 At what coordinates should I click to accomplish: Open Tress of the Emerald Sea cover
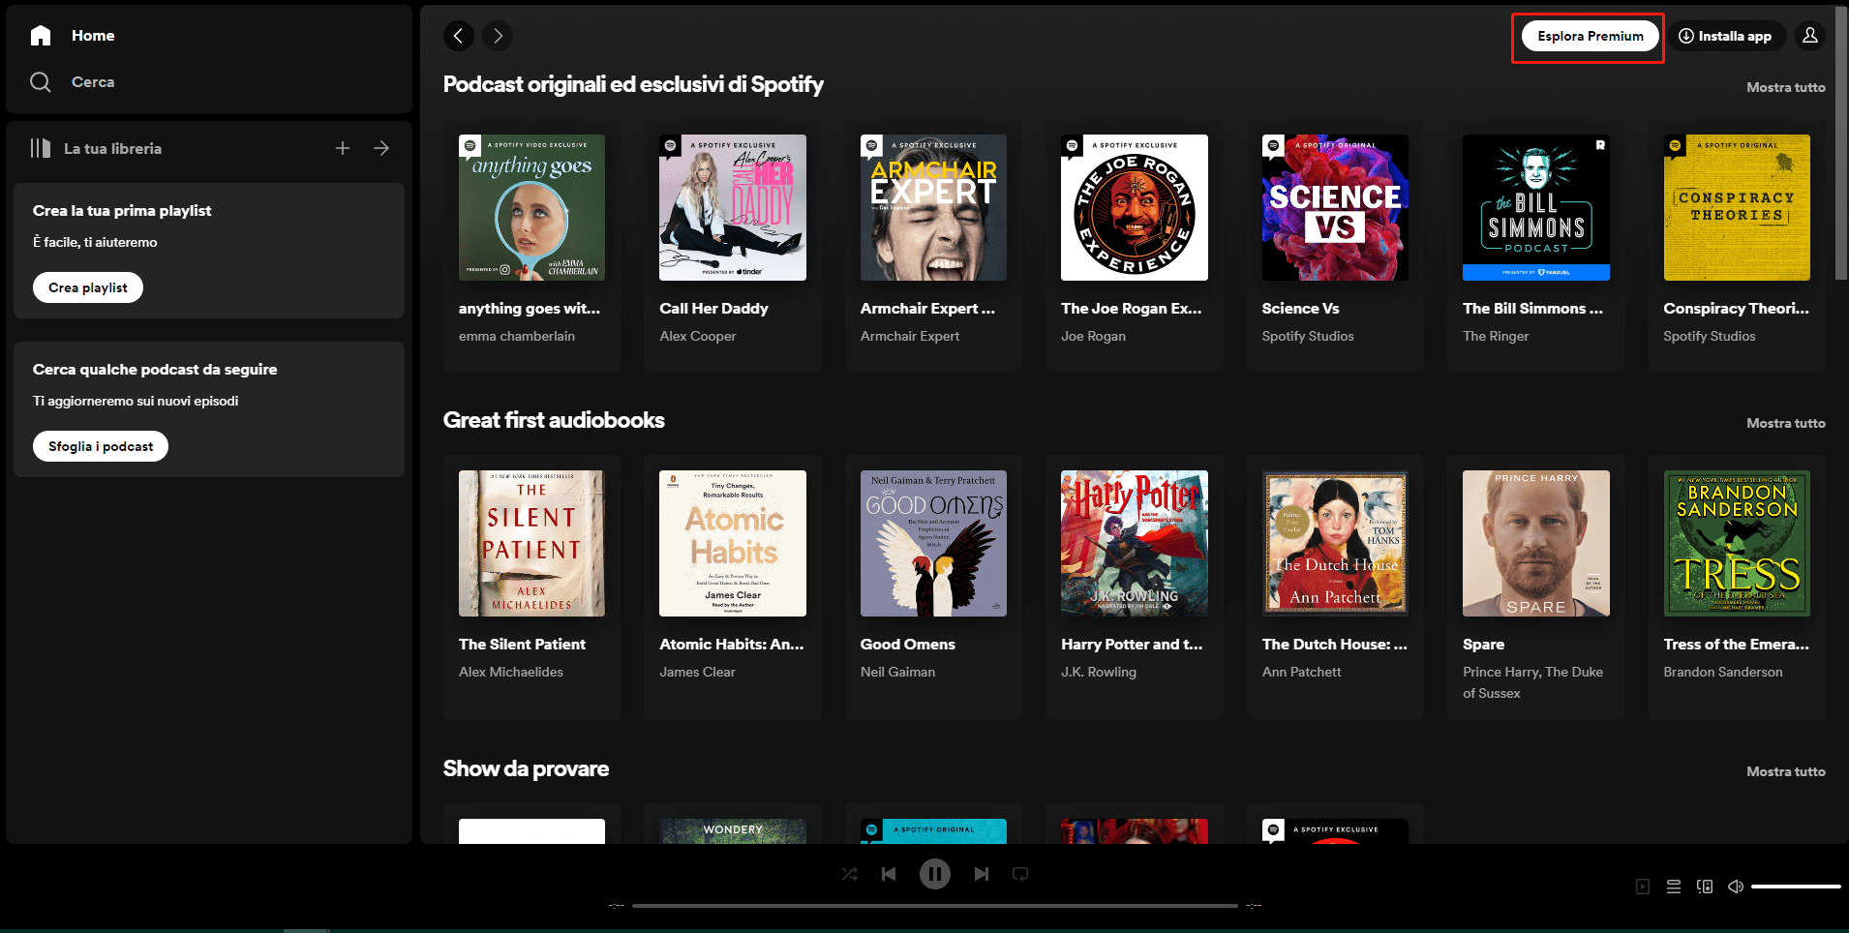(1737, 543)
